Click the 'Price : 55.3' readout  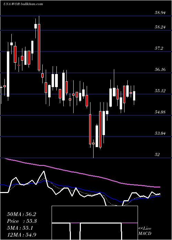tap(22, 221)
